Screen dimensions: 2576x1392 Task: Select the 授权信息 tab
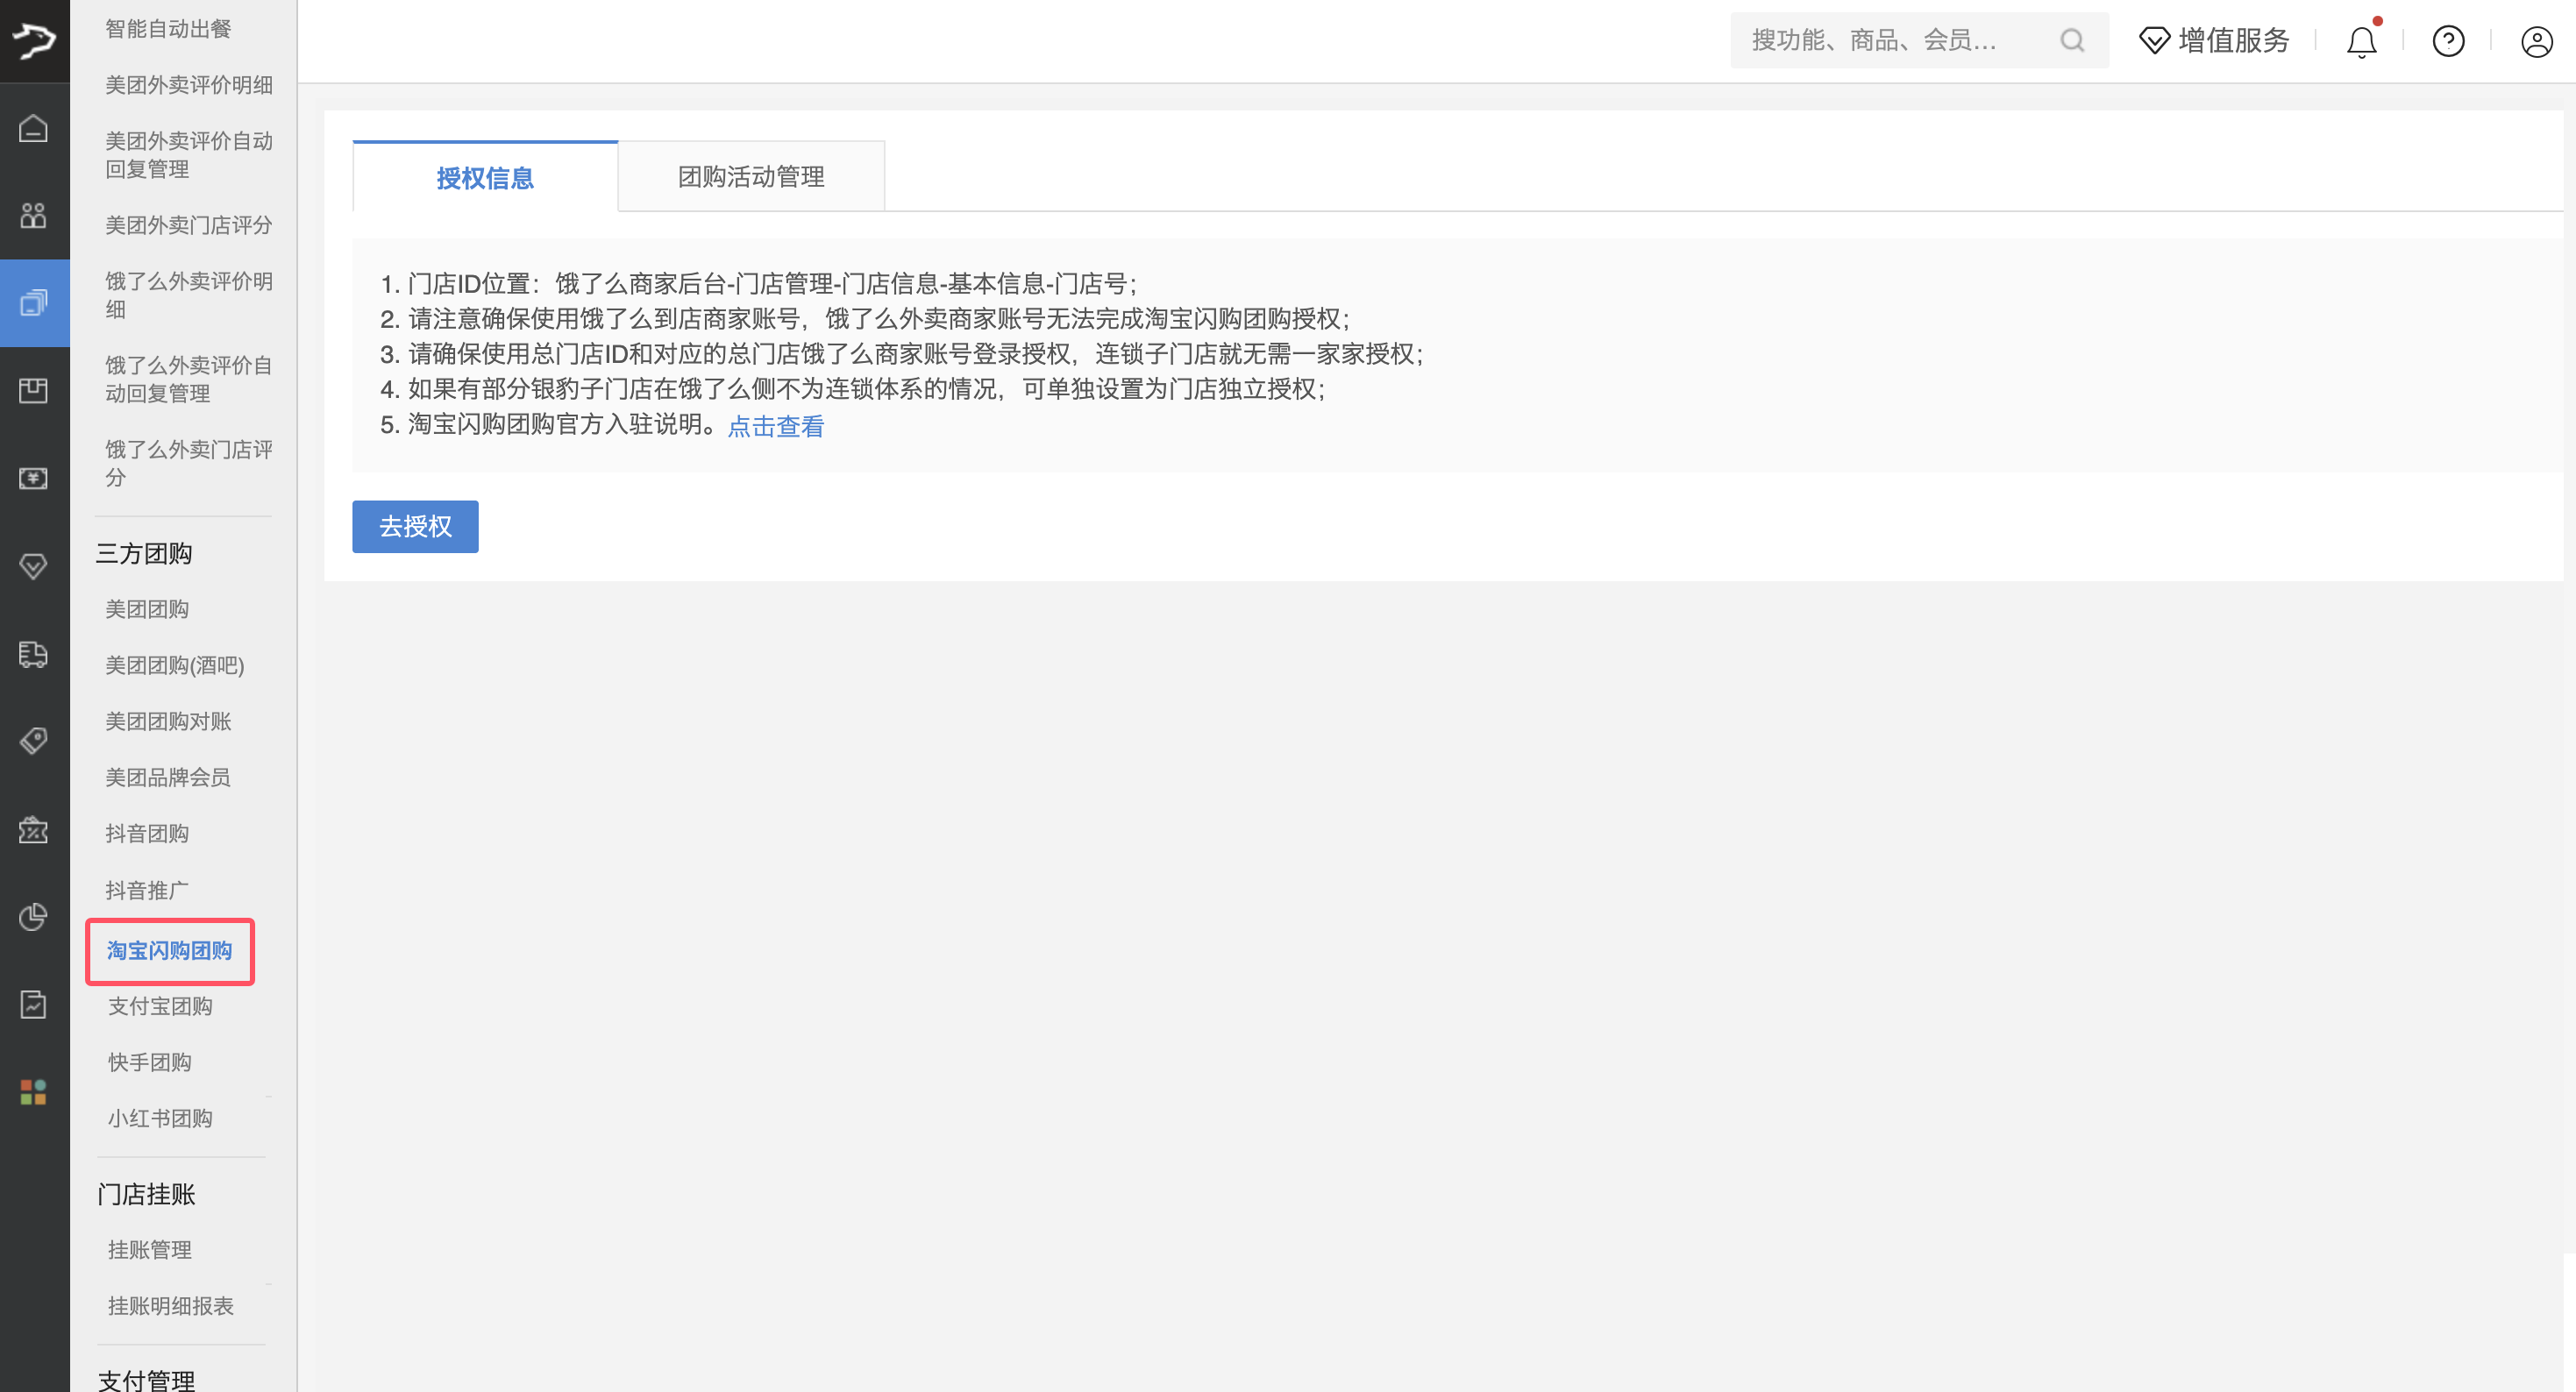(485, 178)
